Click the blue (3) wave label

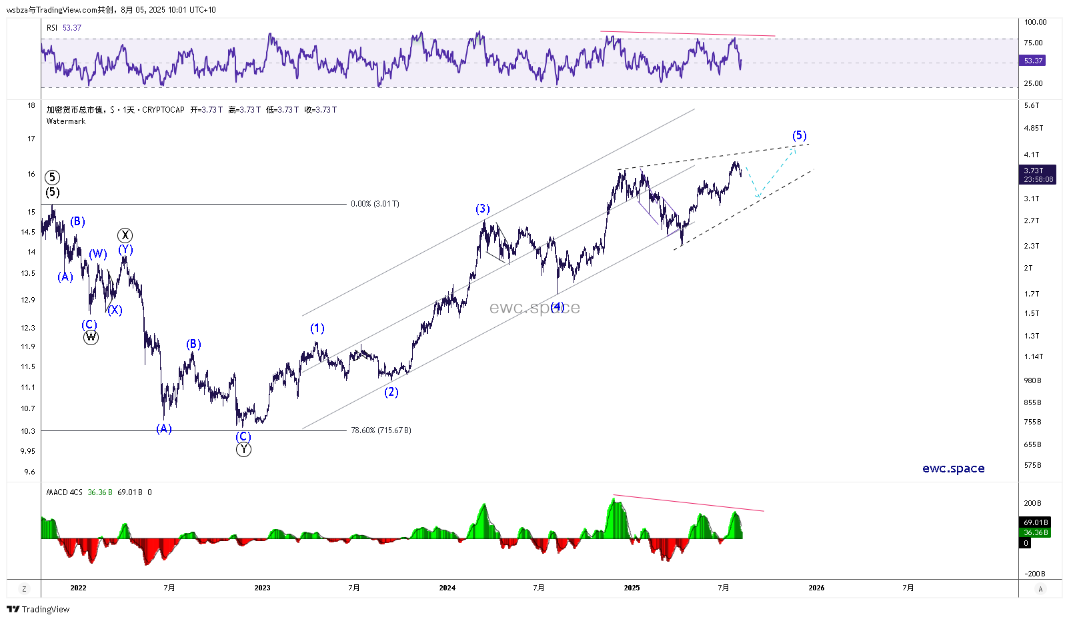pos(483,209)
